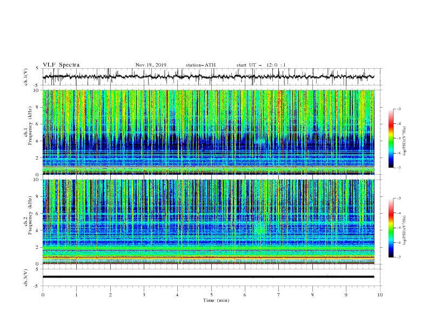This screenshot has height=331, width=428.
Task: Click the 'ch.3(V)' axis label
Action: 26,277
